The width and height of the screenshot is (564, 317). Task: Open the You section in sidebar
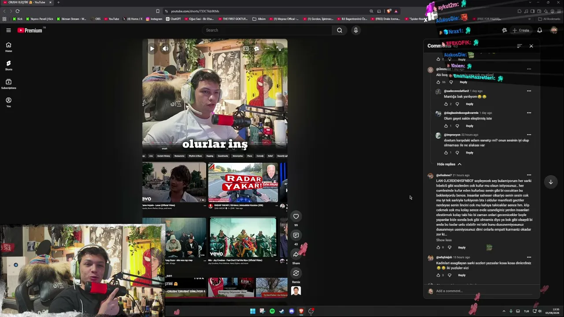click(8, 102)
